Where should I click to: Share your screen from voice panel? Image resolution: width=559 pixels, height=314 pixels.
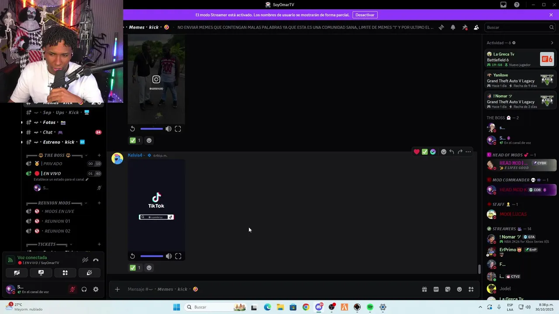[x=41, y=273]
